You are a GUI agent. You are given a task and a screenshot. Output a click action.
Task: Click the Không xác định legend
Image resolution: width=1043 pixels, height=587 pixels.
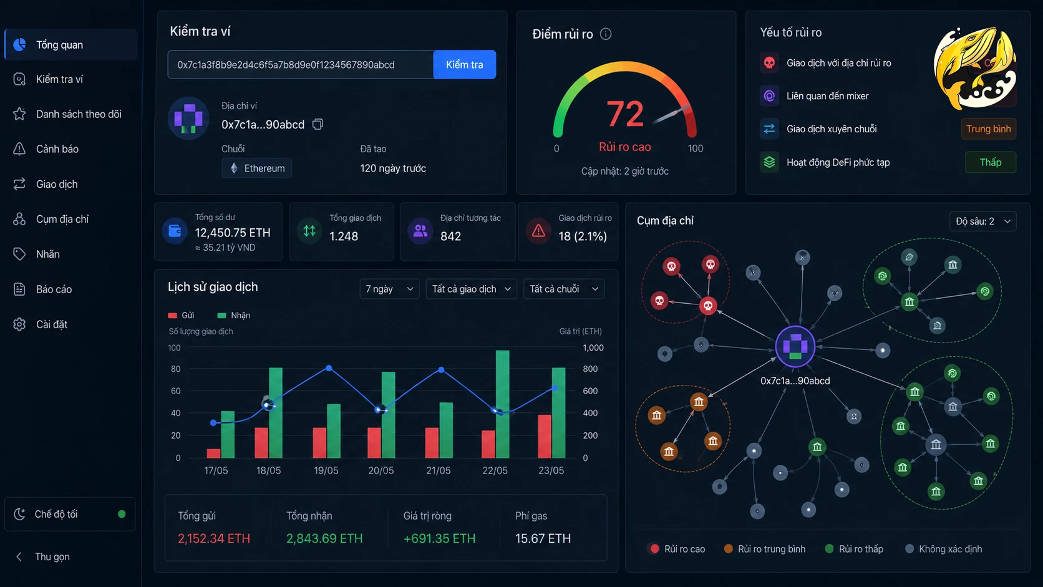pos(944,549)
